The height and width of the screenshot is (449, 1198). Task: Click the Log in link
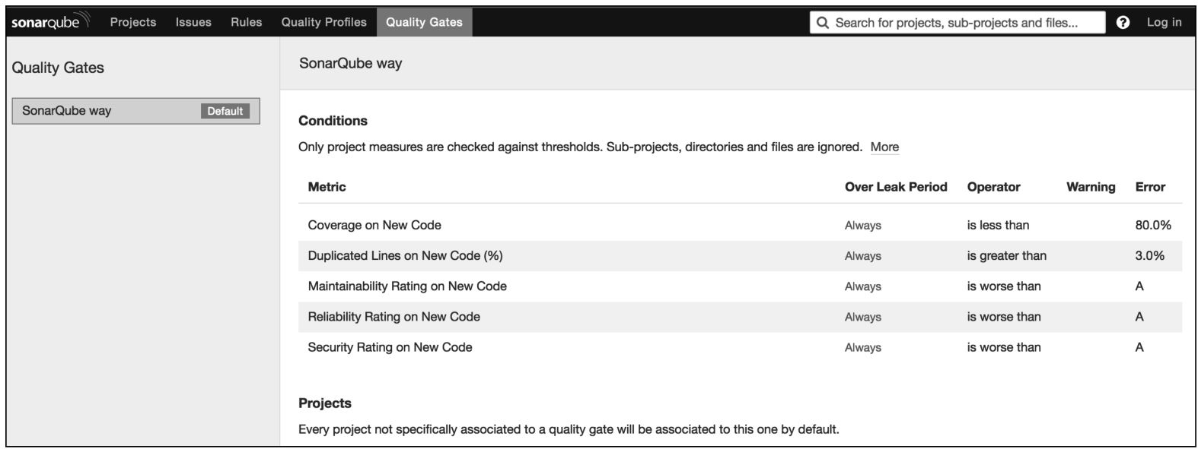(1164, 22)
